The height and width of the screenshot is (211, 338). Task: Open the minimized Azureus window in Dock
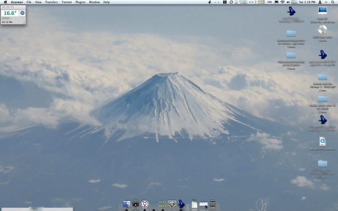pyautogui.click(x=204, y=204)
